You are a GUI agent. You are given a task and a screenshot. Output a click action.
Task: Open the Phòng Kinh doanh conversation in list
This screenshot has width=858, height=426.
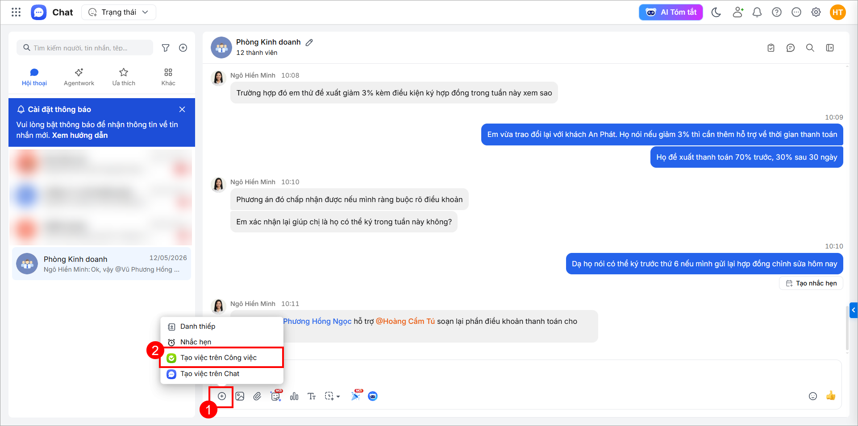[102, 264]
